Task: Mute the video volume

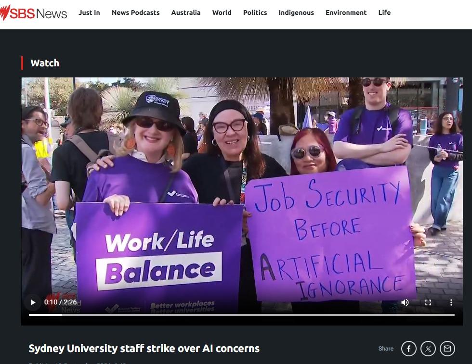Action: click(x=405, y=302)
